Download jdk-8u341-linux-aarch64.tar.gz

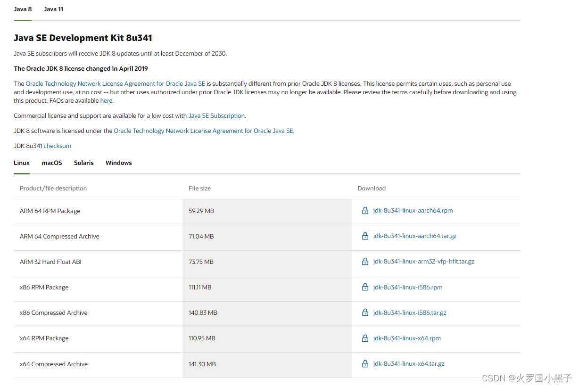415,236
